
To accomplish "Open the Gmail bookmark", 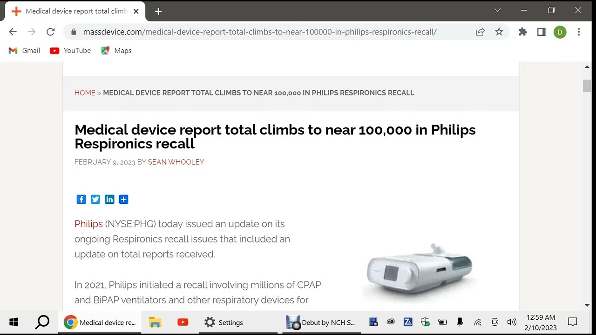I will coord(25,50).
